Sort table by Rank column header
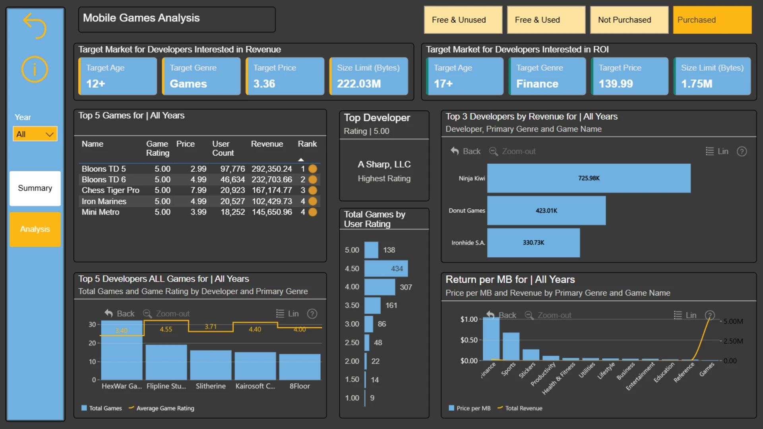This screenshot has height=429, width=763. tap(307, 144)
